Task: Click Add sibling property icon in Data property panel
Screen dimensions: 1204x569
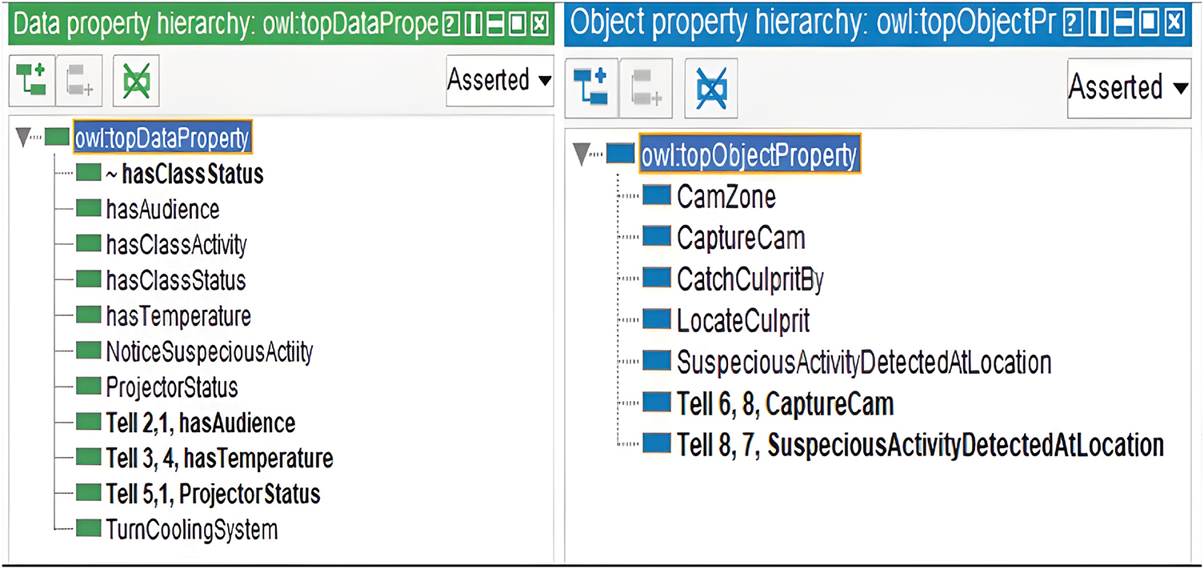Action: [x=79, y=81]
